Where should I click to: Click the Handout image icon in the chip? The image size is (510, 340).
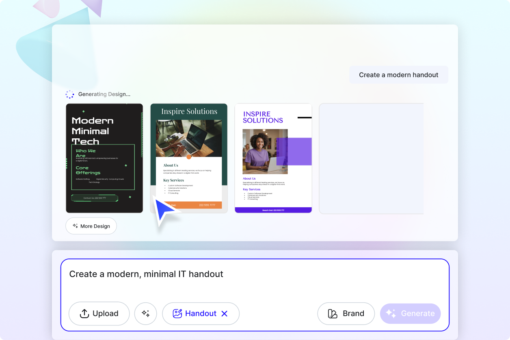click(x=177, y=314)
